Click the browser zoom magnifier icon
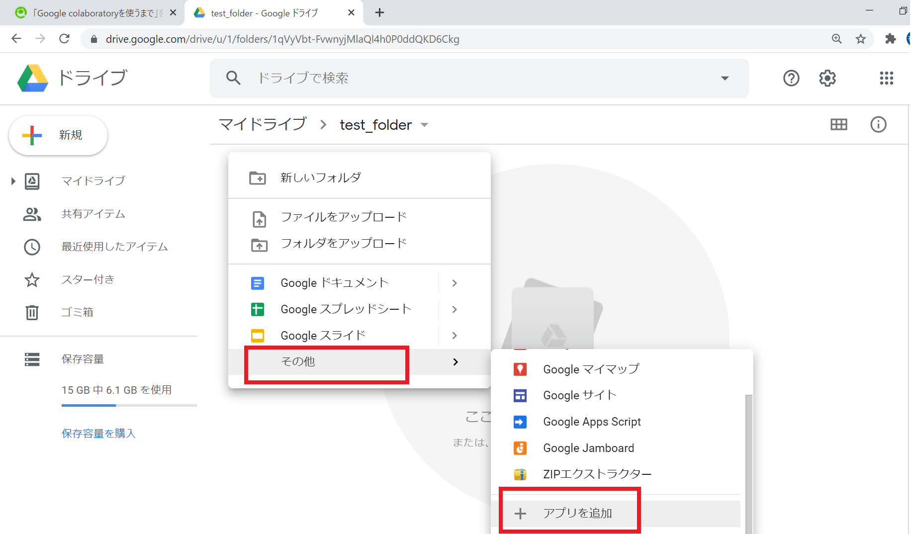 (x=837, y=39)
